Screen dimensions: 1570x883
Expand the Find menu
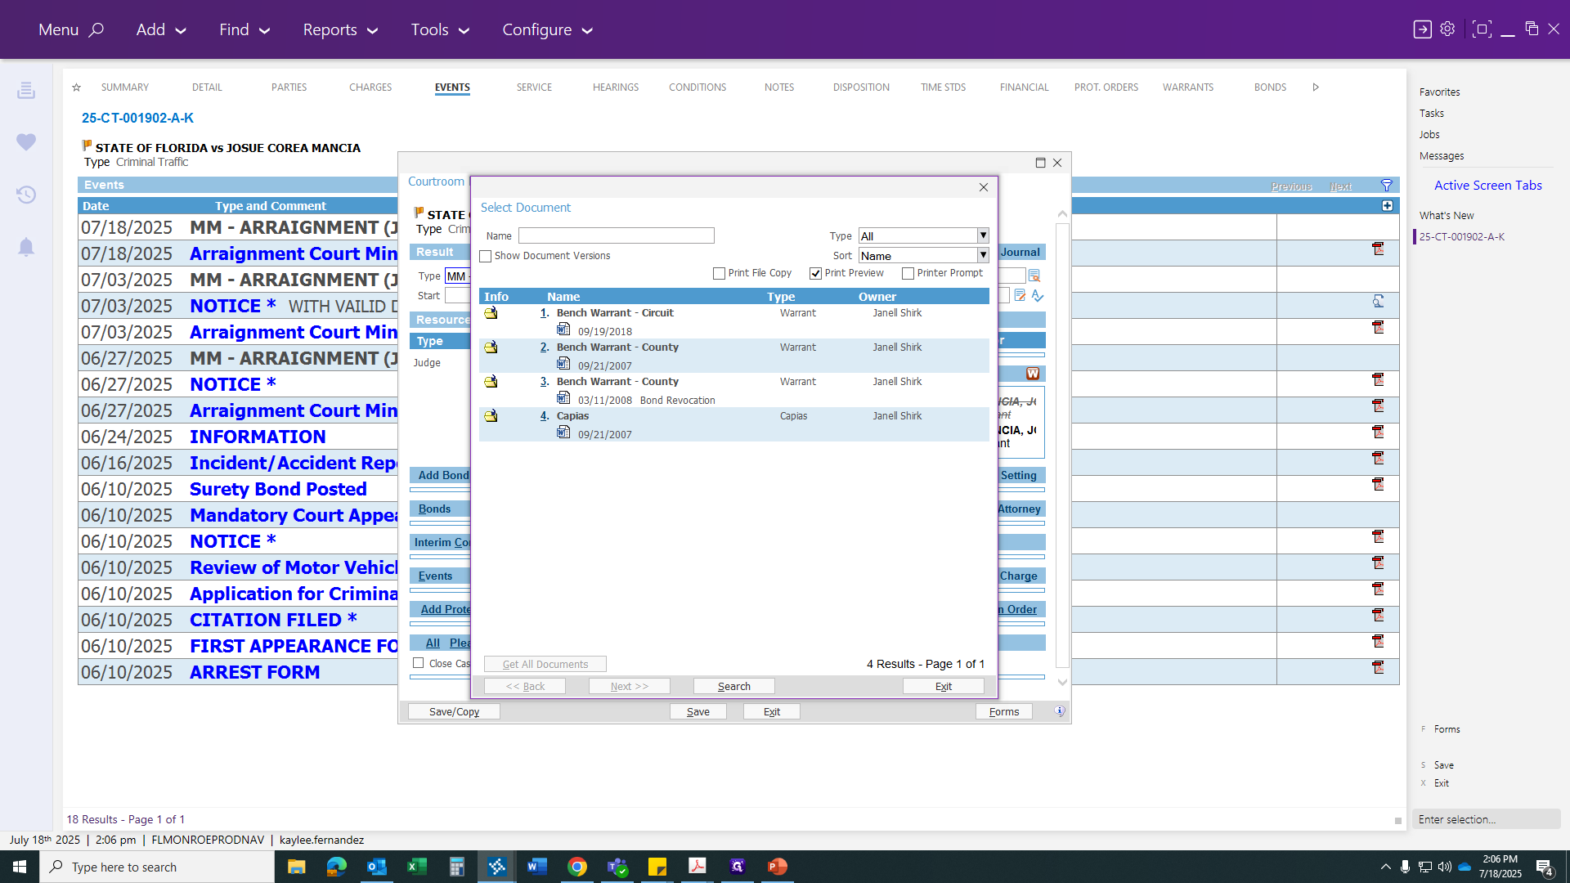click(244, 29)
